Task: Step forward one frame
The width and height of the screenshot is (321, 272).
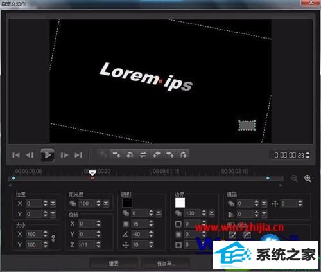Action: click(x=64, y=155)
